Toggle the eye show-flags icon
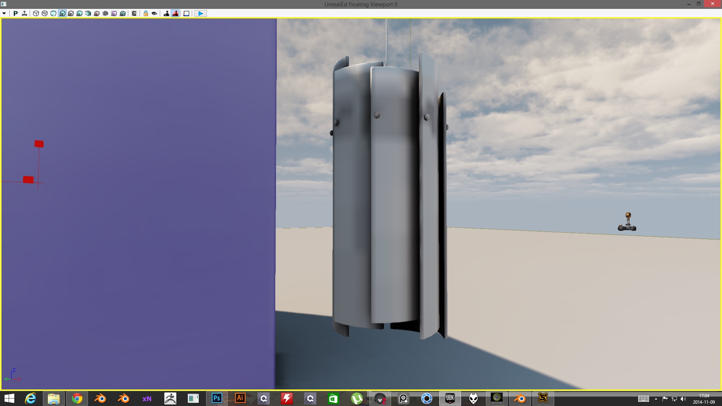 154,13
